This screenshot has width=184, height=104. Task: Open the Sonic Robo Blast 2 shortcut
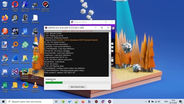coord(25,6)
